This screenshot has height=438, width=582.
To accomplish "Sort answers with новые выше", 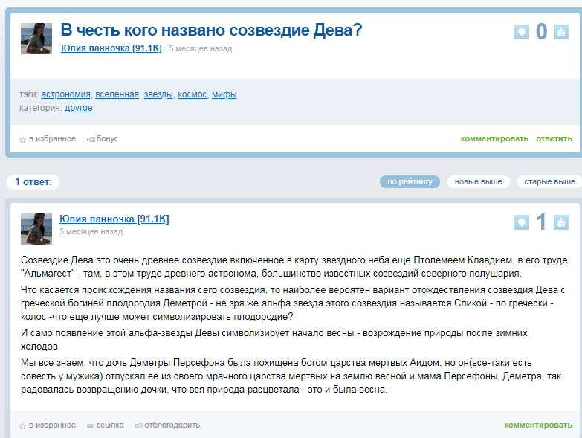I will pos(479,182).
